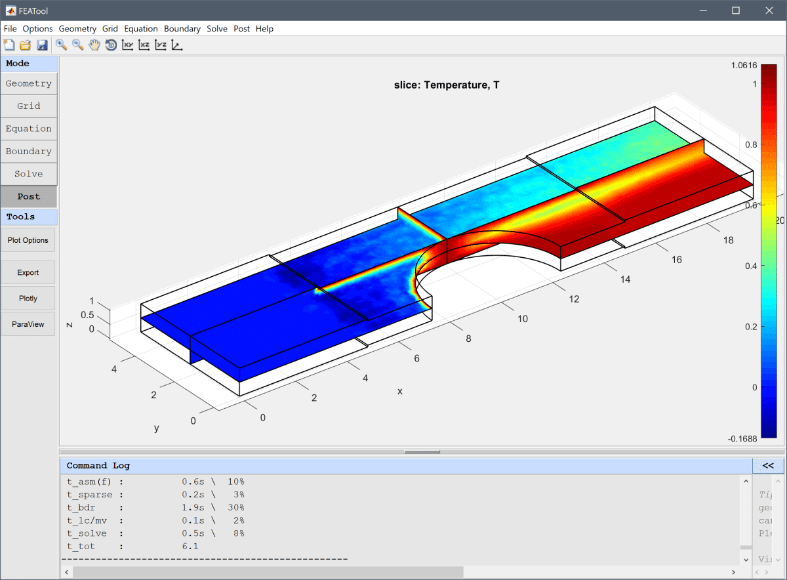
Task: Reset to default 3D axes view
Action: click(176, 45)
